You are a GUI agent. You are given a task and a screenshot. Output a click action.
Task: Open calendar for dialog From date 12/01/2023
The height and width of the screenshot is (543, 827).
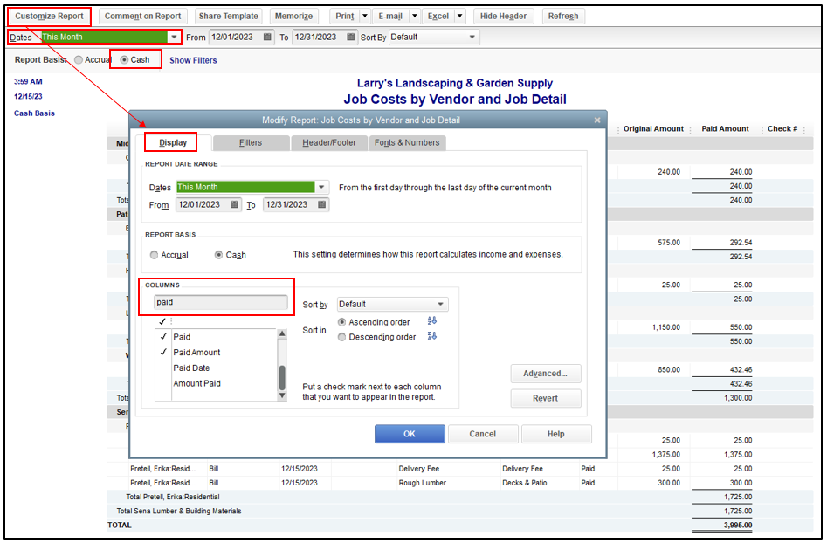pos(234,204)
